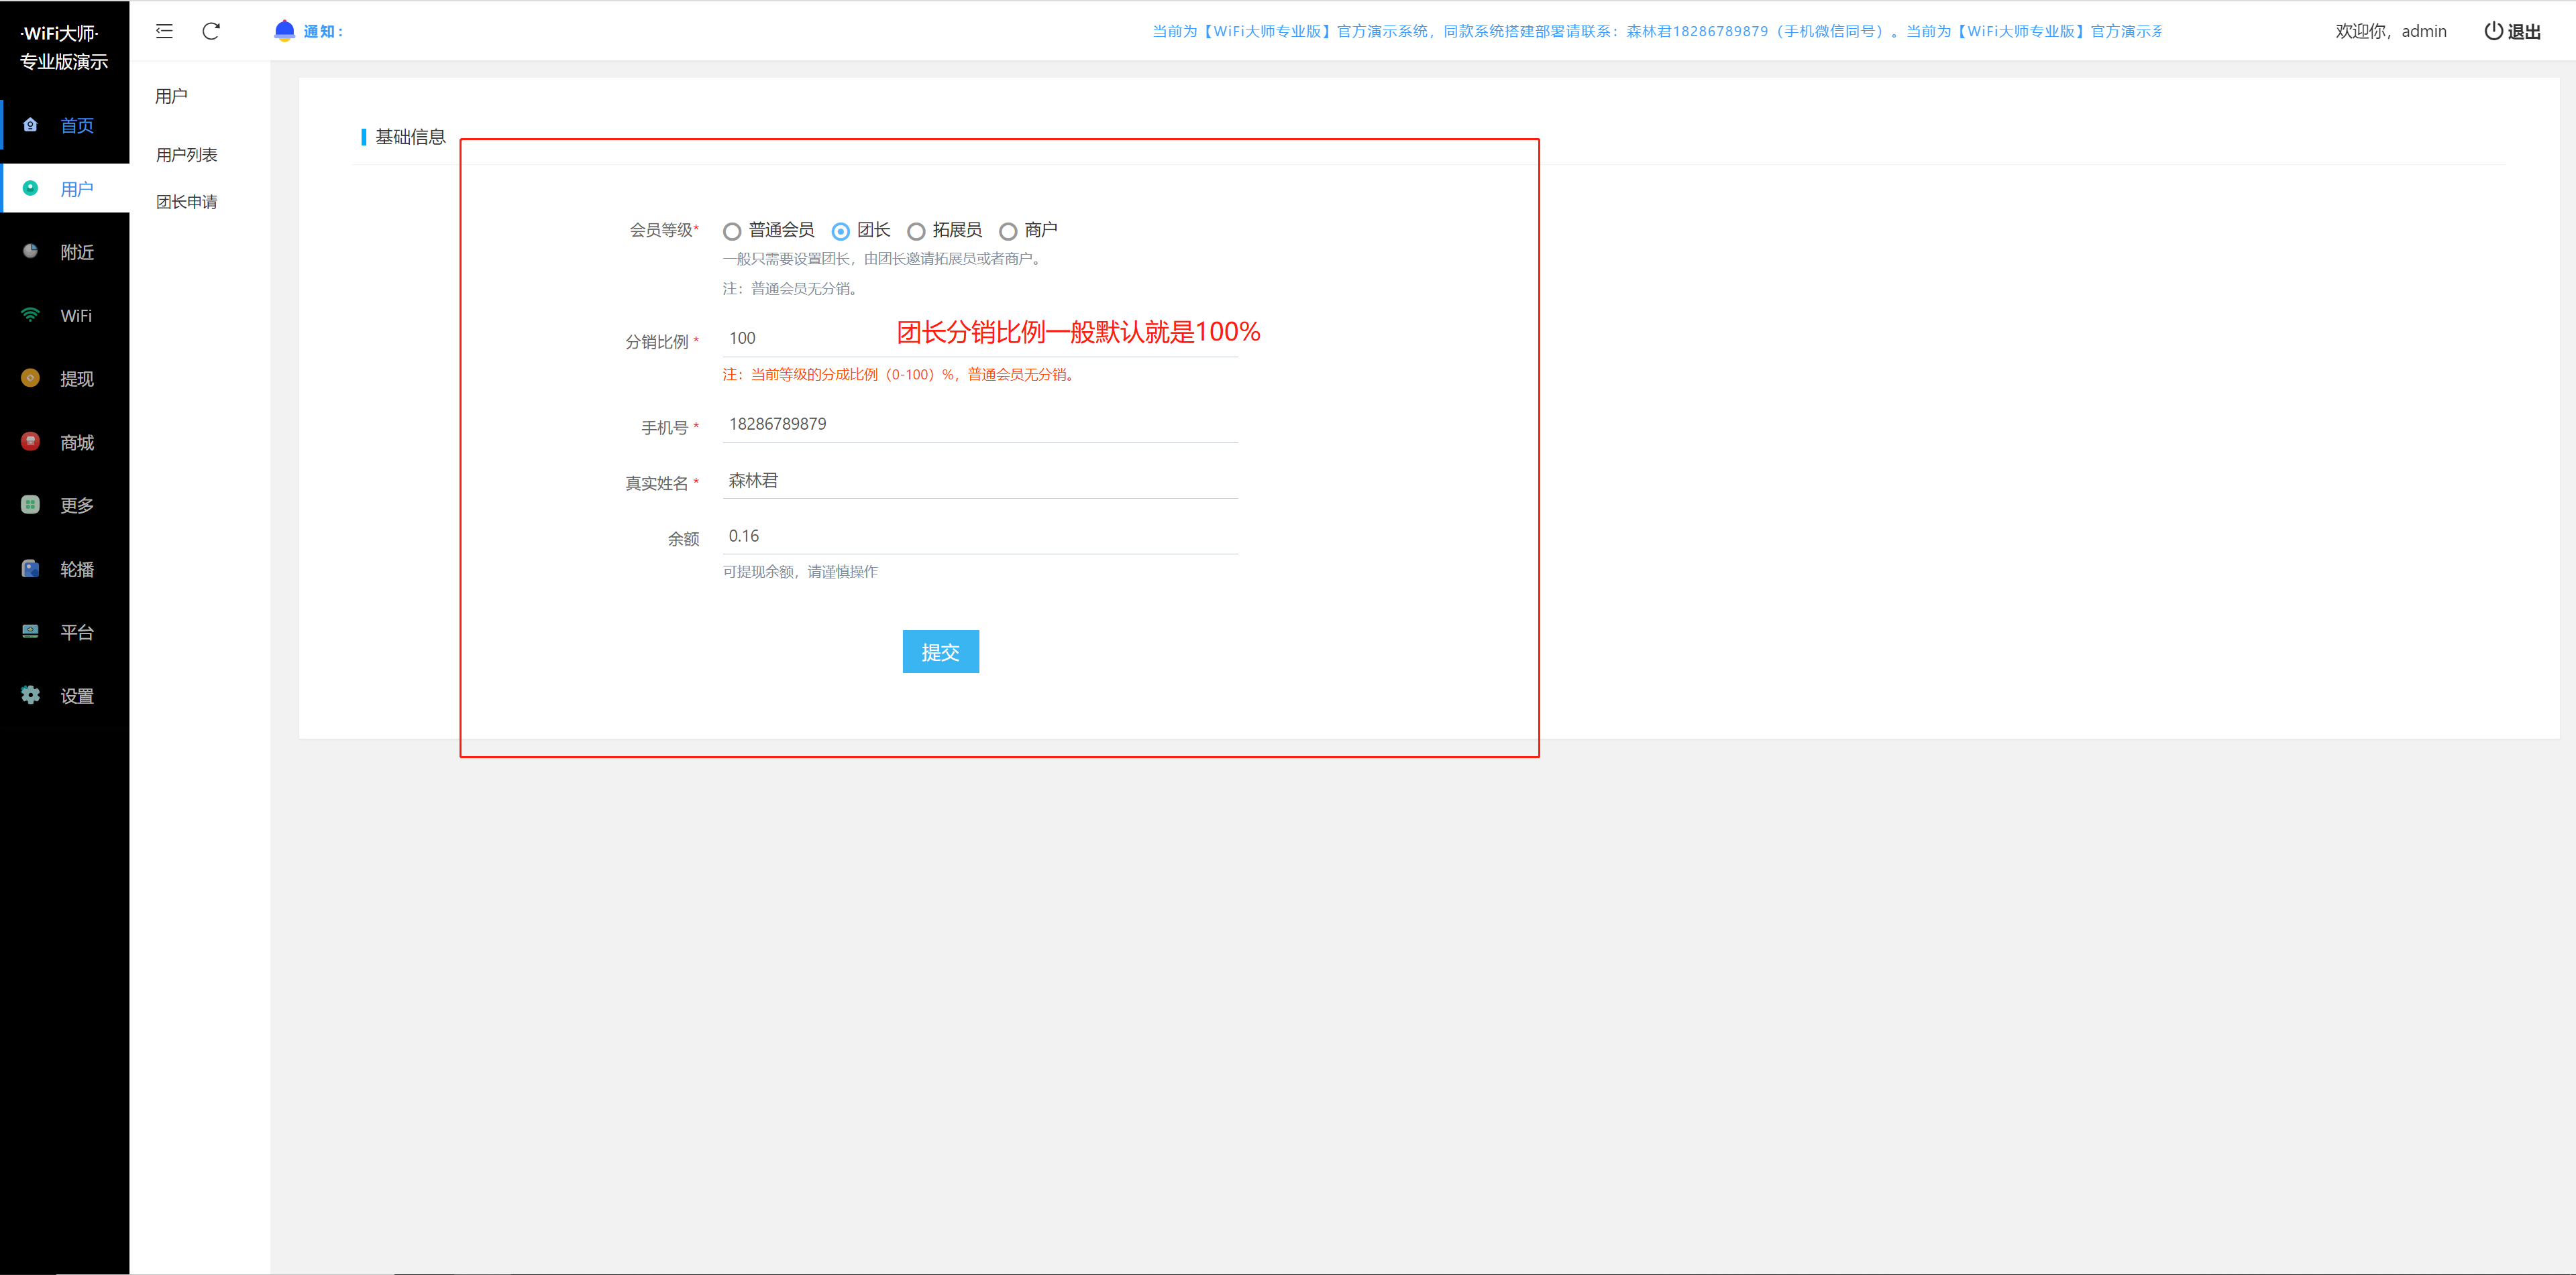Screen dimensions: 2576x1275
Task: Click the blue 提交 button
Action: (940, 652)
